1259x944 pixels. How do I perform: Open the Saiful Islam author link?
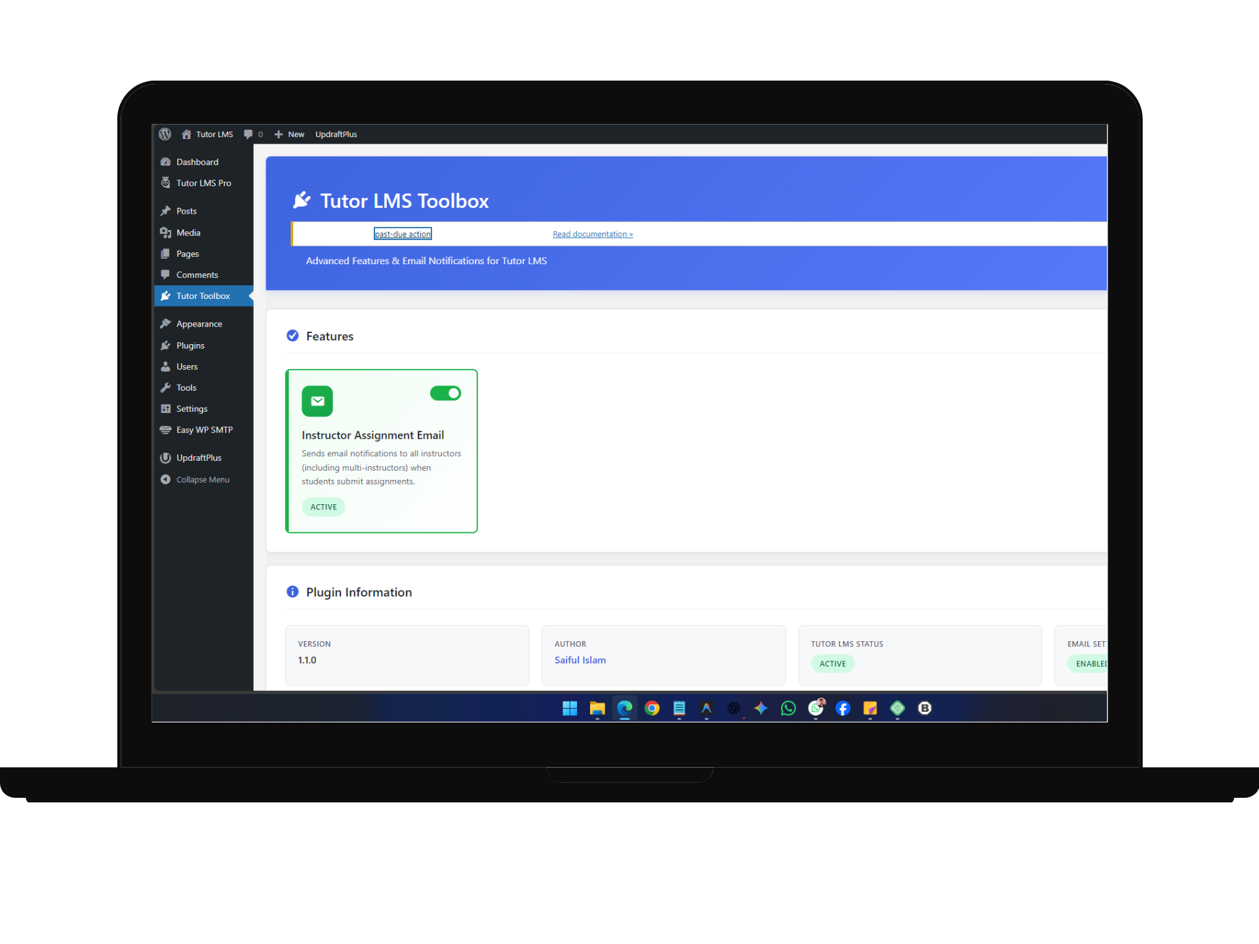tap(580, 660)
